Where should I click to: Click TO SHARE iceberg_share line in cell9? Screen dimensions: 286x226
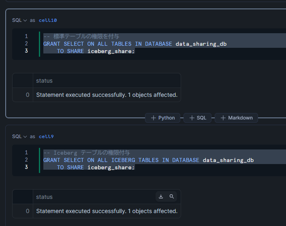[96, 167]
